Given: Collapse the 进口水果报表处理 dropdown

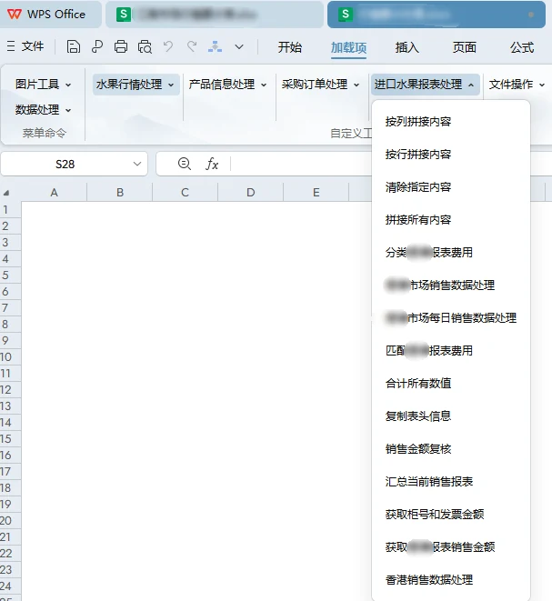Looking at the screenshot, I should click(x=425, y=85).
